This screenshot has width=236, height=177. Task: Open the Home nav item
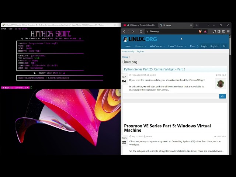[128, 46]
